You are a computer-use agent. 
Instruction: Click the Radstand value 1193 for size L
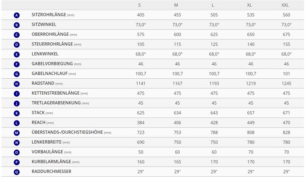point(214,83)
